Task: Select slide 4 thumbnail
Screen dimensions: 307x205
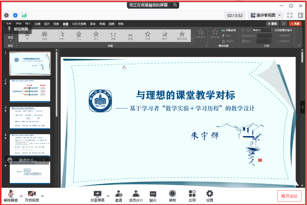Action: (30, 145)
